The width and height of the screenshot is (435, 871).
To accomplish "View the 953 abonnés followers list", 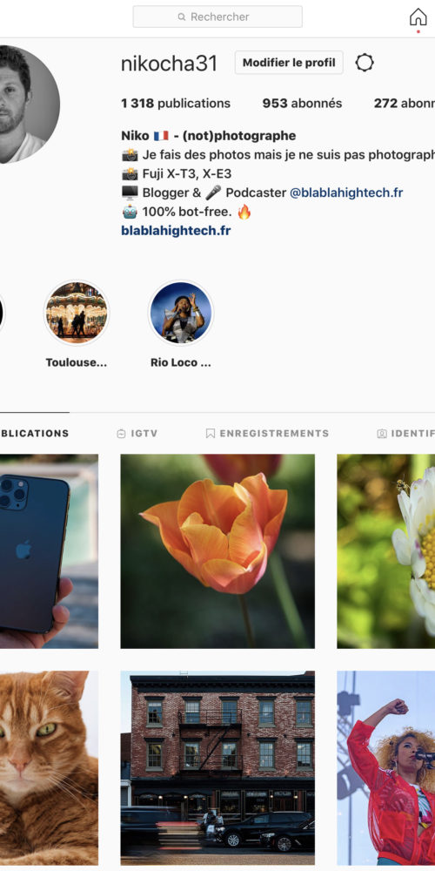I will click(x=303, y=104).
